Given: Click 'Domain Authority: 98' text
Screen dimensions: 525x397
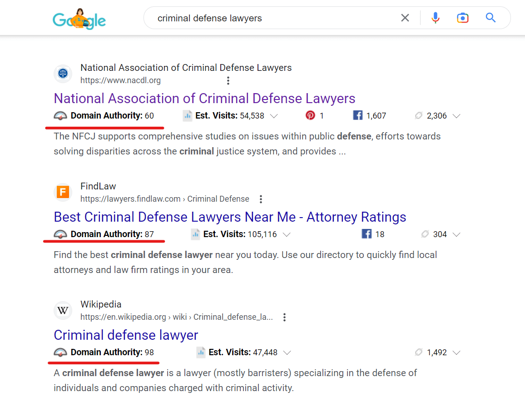Looking at the screenshot, I should (x=112, y=352).
